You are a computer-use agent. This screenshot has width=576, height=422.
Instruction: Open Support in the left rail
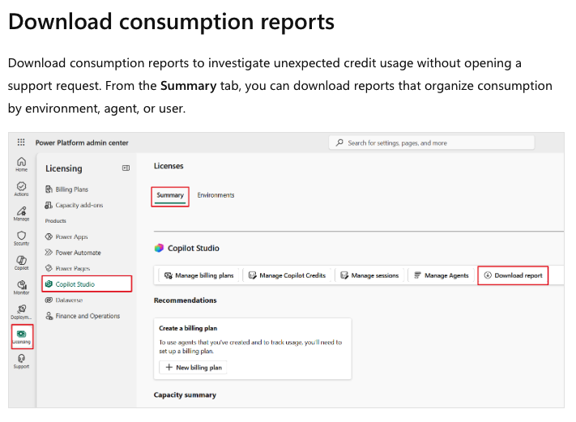21,361
